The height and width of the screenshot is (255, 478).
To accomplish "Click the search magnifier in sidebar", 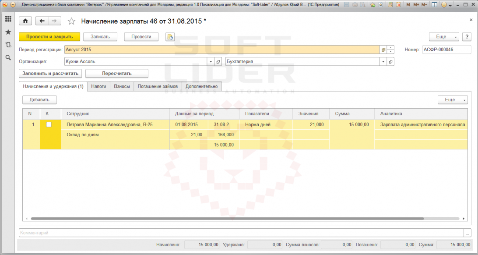I will [8, 57].
